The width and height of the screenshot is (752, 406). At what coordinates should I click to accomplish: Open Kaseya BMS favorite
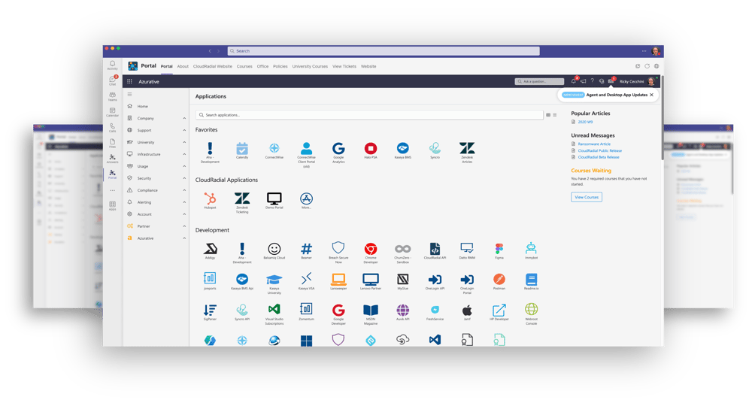tap(403, 150)
